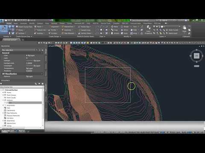Select the Catchments tree item
Image resolution: width=205 pixels, height=153 pixels.
pyautogui.click(x=11, y=110)
